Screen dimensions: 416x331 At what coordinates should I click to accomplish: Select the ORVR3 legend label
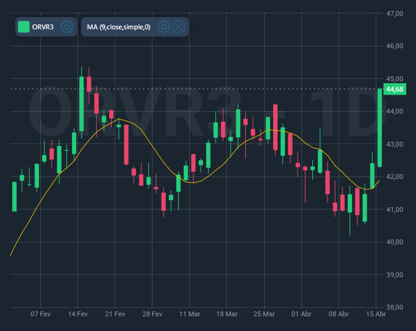pos(43,27)
